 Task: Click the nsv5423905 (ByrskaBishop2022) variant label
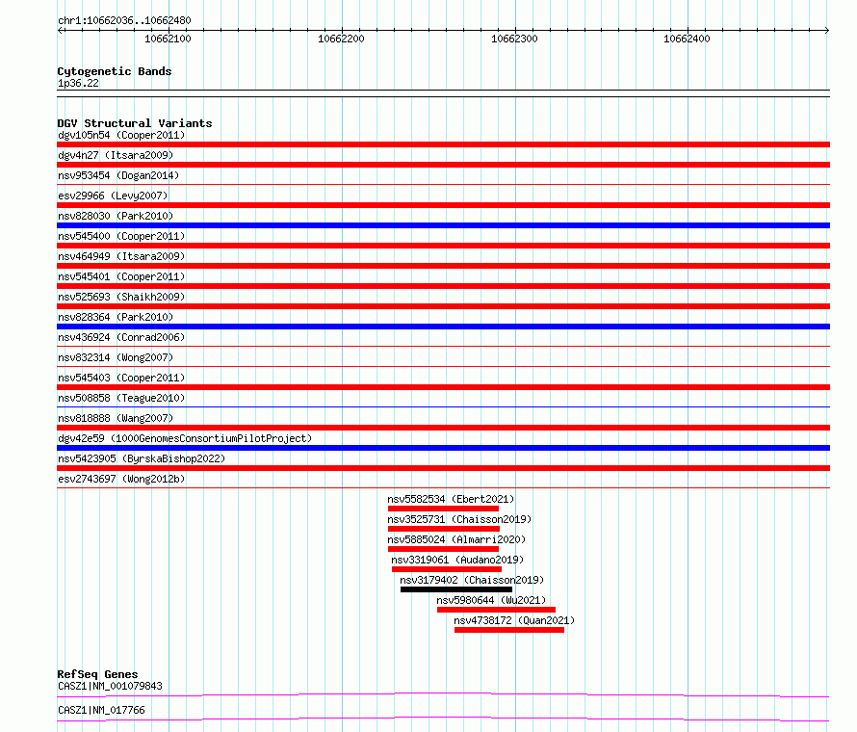[141, 458]
